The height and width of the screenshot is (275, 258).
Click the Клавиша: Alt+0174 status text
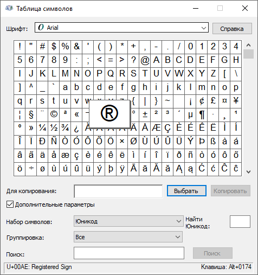coord(226,267)
